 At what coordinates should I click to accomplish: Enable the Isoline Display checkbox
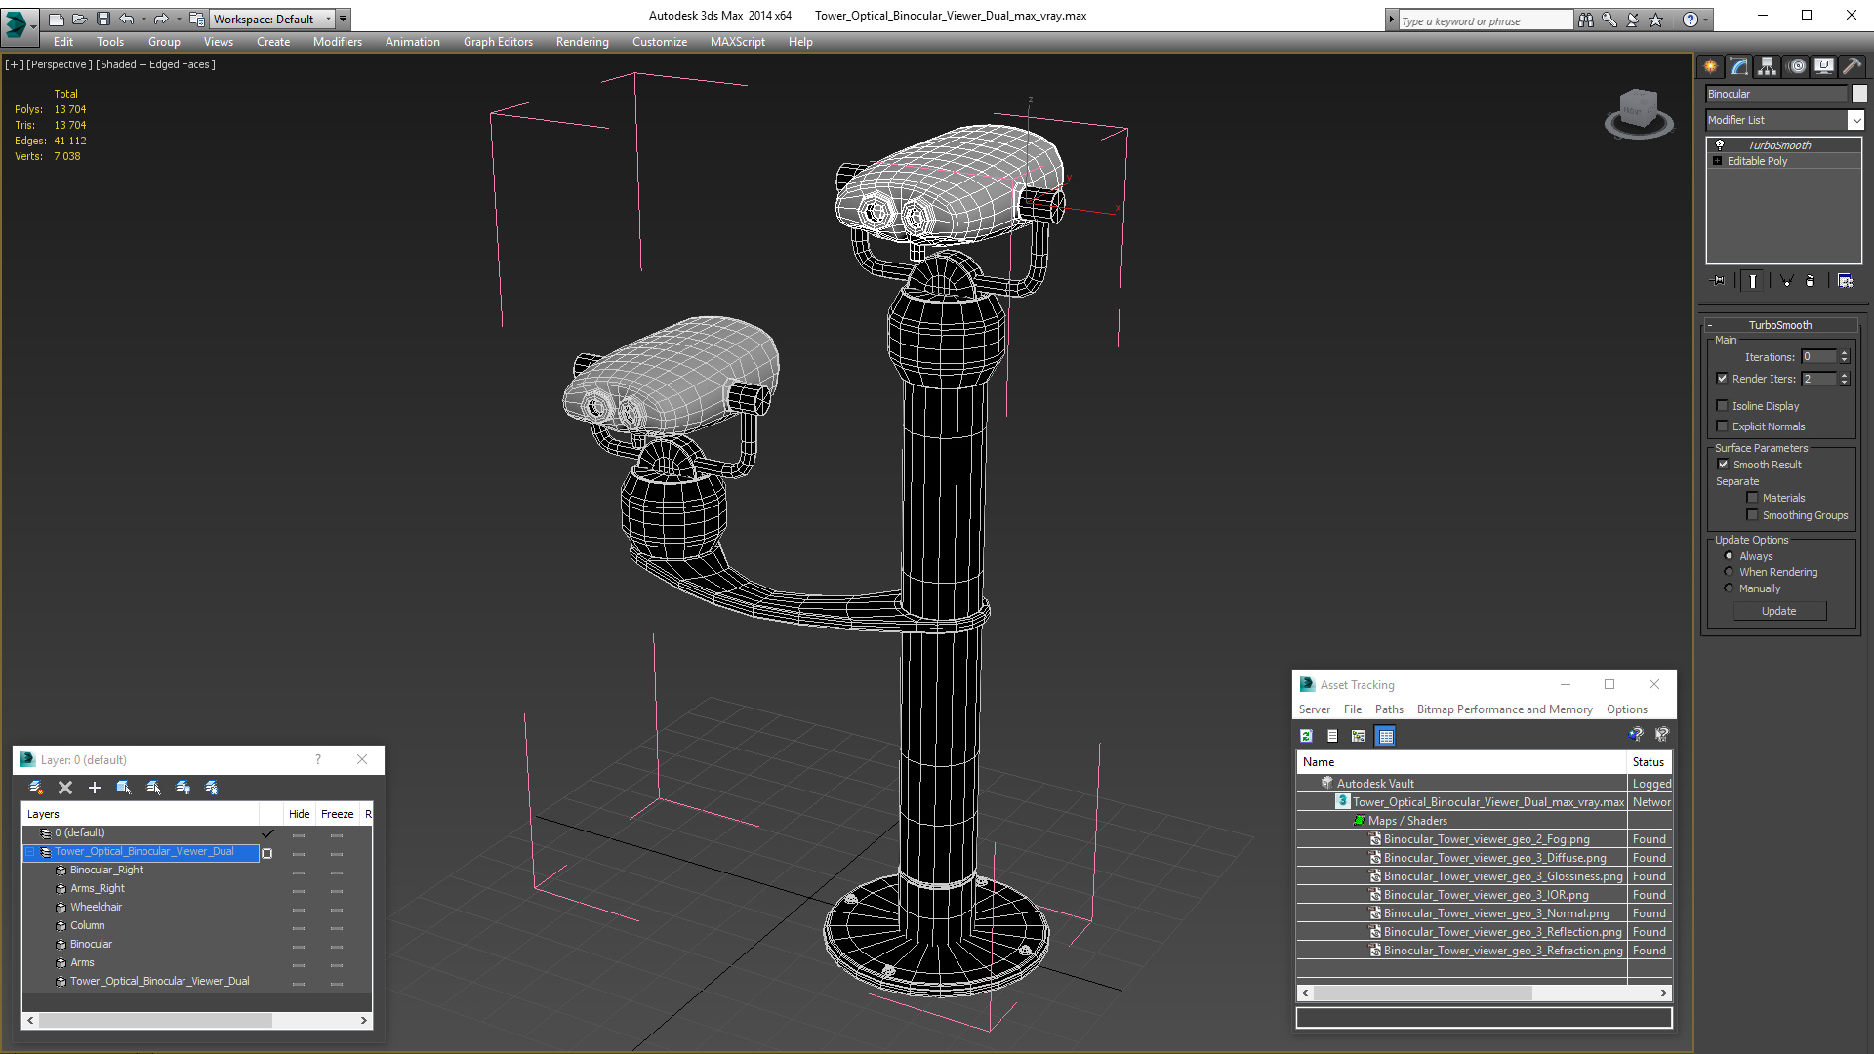coord(1723,406)
